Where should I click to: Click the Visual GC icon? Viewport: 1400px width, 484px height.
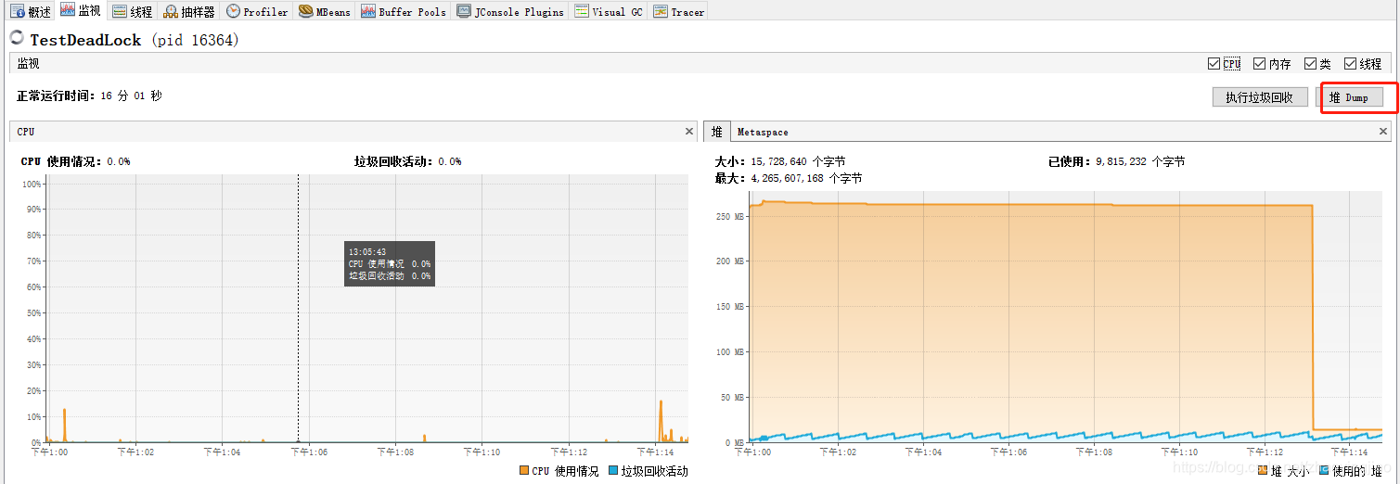581,11
